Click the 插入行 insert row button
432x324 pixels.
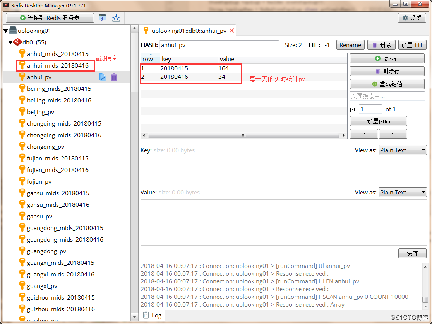[x=387, y=58]
